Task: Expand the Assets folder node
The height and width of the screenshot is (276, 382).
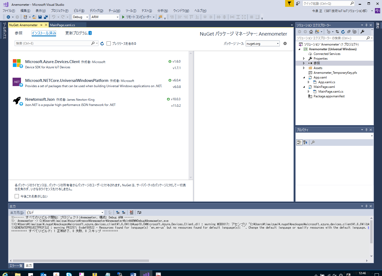Action: pyautogui.click(x=304, y=68)
